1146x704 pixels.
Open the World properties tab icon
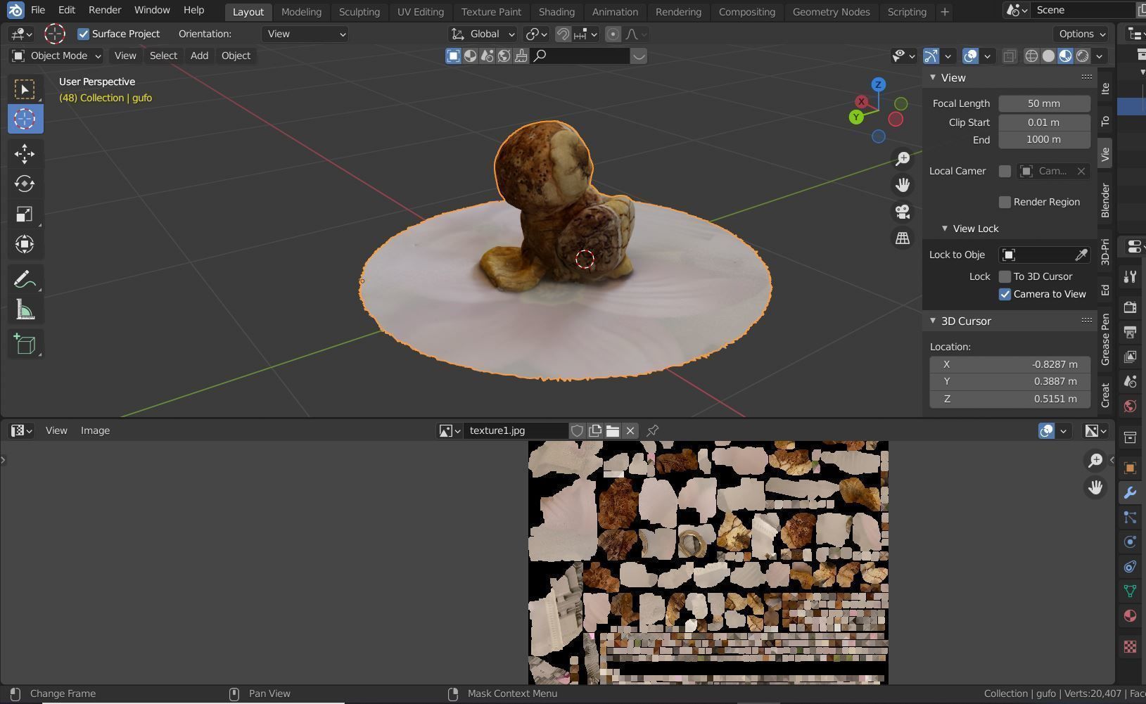[1130, 406]
